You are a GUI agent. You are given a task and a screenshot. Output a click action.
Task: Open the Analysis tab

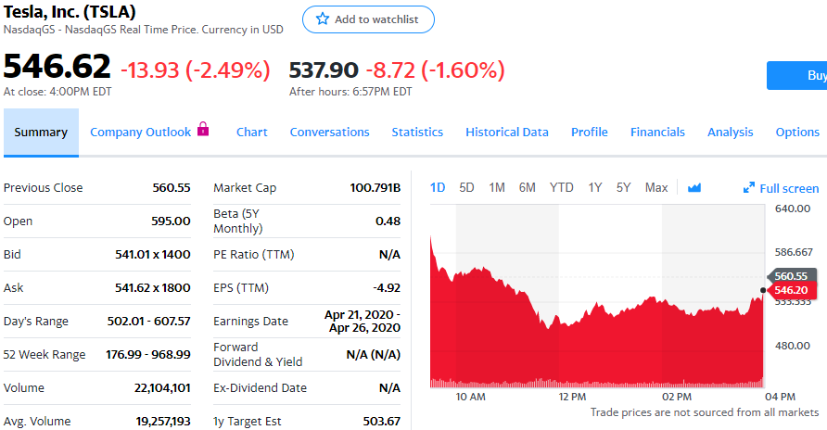point(731,133)
